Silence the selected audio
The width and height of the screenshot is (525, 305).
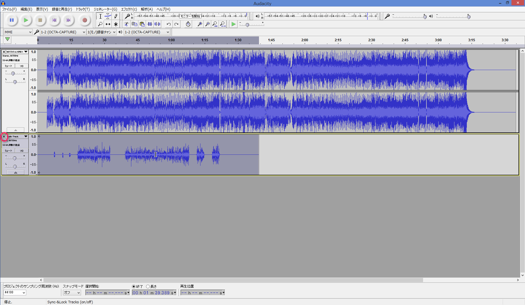[157, 24]
